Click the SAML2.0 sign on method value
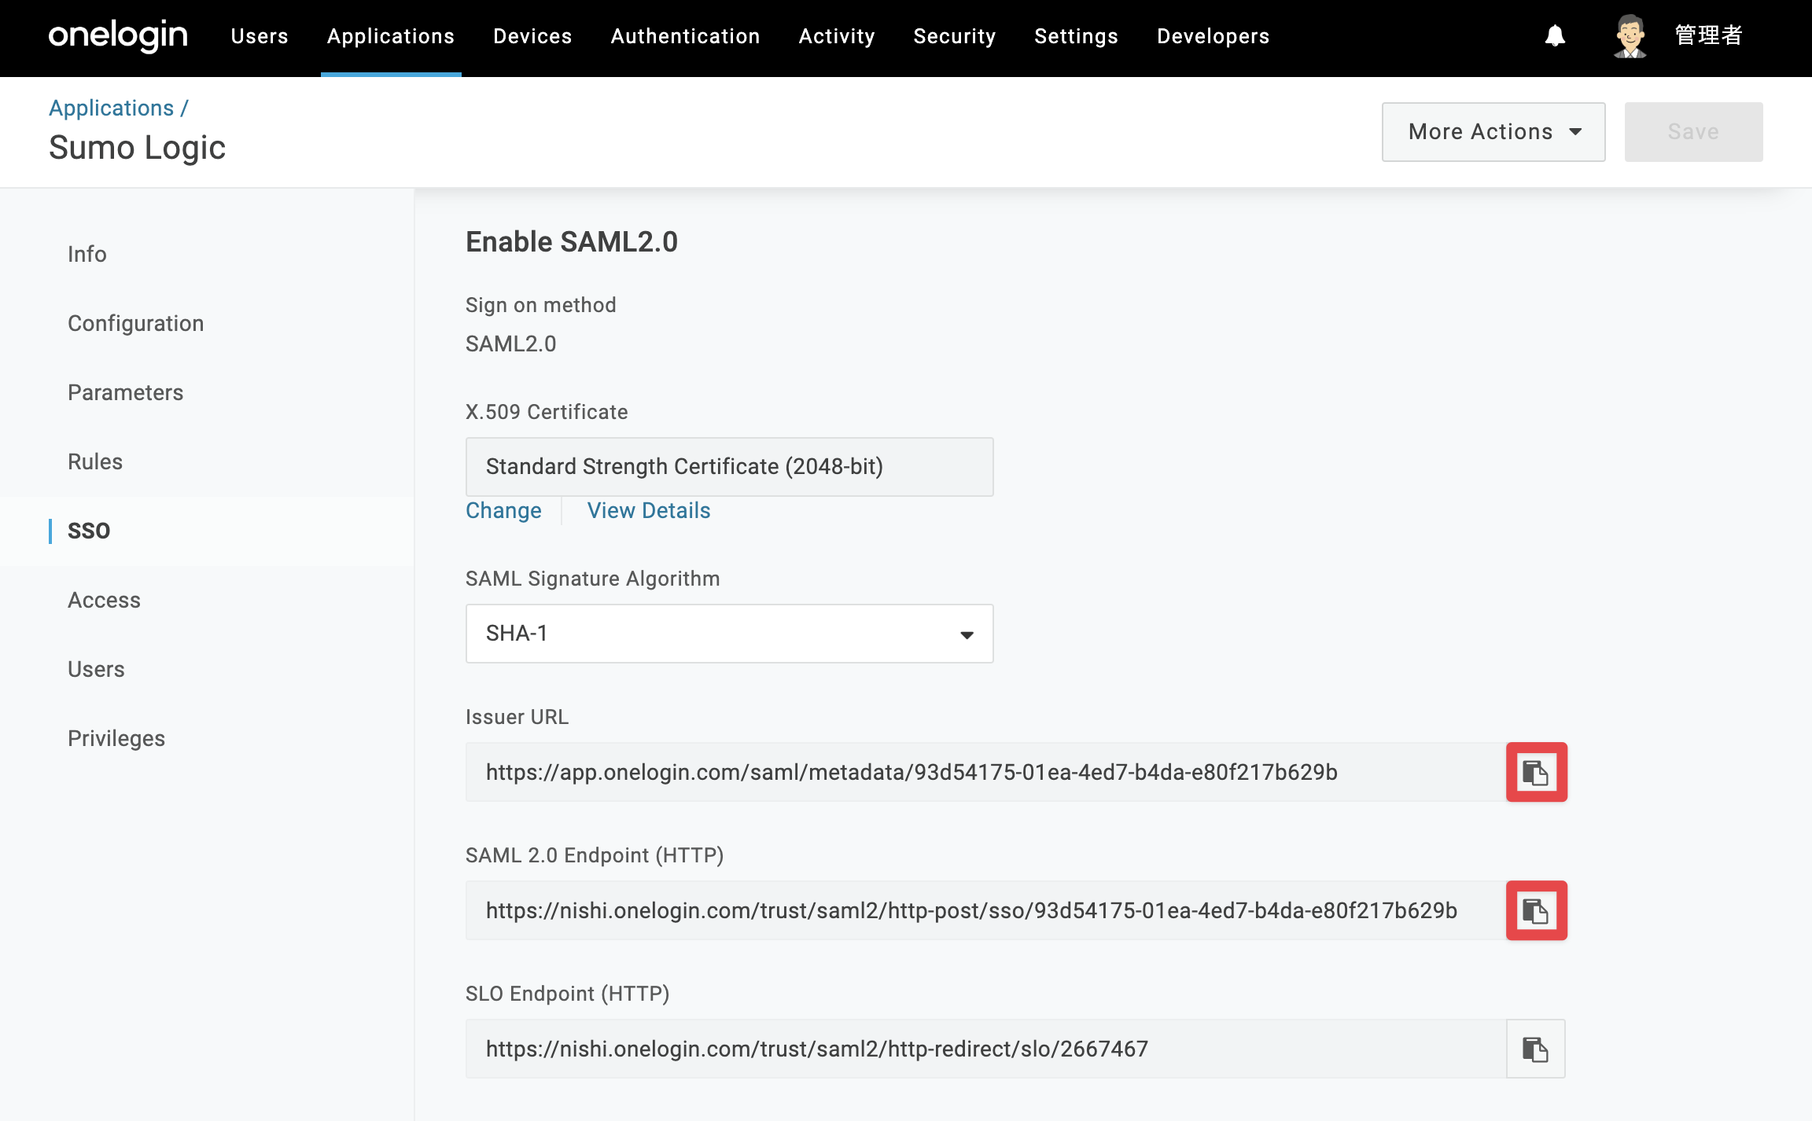1812x1121 pixels. coord(511,344)
